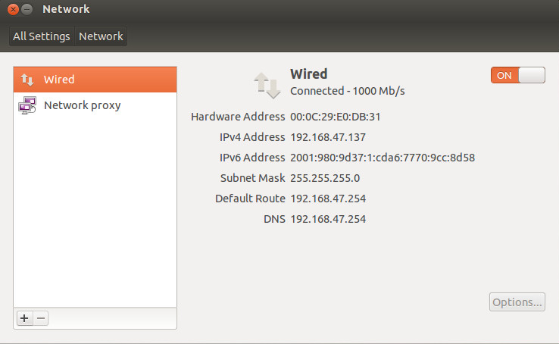Close the Network window

tap(13, 9)
